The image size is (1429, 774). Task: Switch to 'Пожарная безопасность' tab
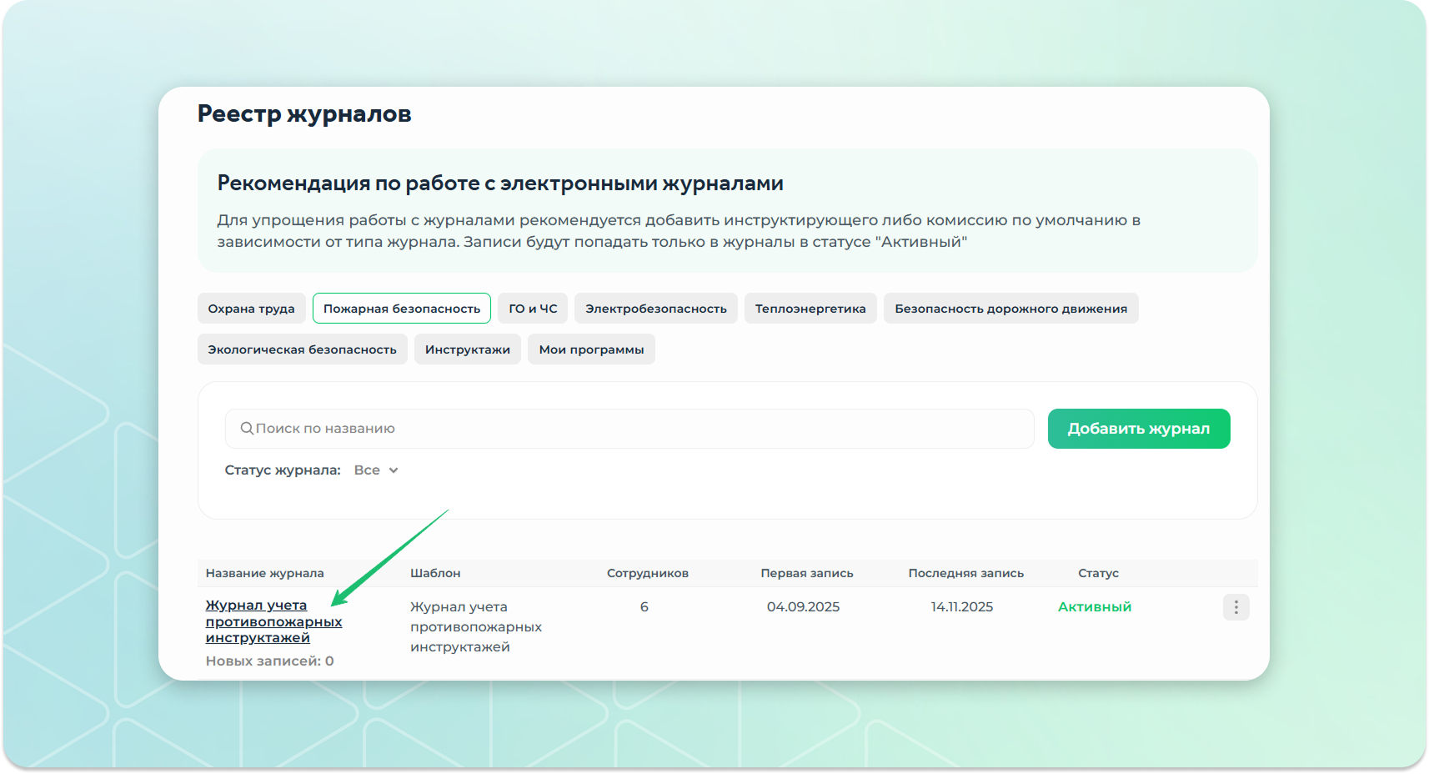point(401,309)
